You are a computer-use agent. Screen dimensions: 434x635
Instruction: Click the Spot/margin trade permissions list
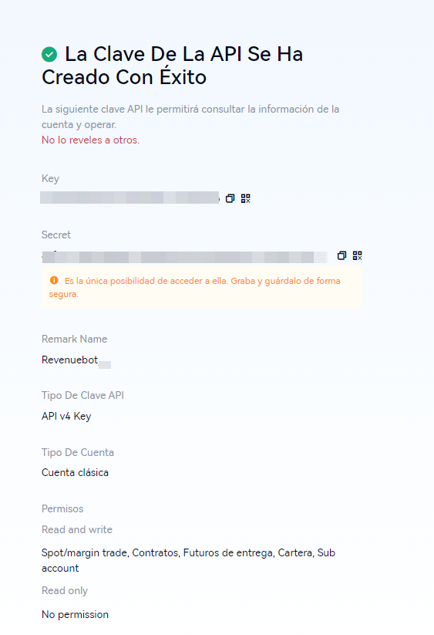tap(189, 560)
